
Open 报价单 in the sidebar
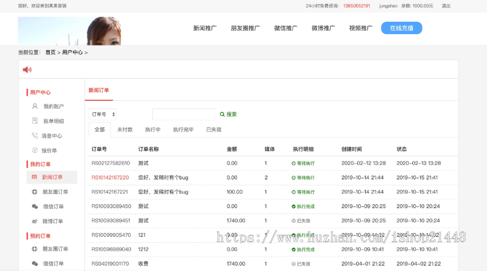coord(49,151)
